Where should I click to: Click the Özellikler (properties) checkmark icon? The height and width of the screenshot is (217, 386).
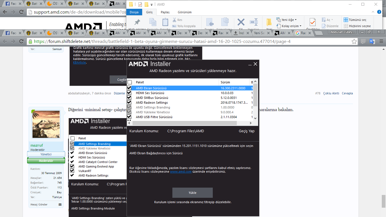313,22
